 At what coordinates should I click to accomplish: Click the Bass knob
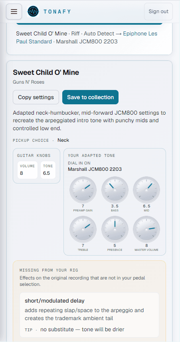click(115, 190)
